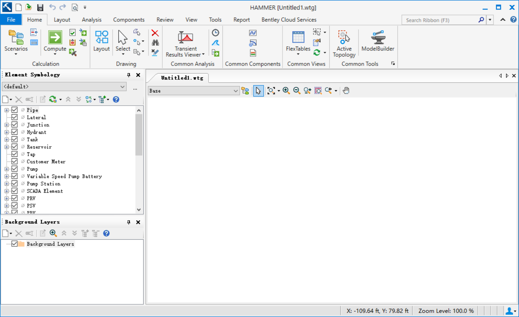Screen dimensions: 519x317
Task: Open the File menu
Action: [x=11, y=20]
